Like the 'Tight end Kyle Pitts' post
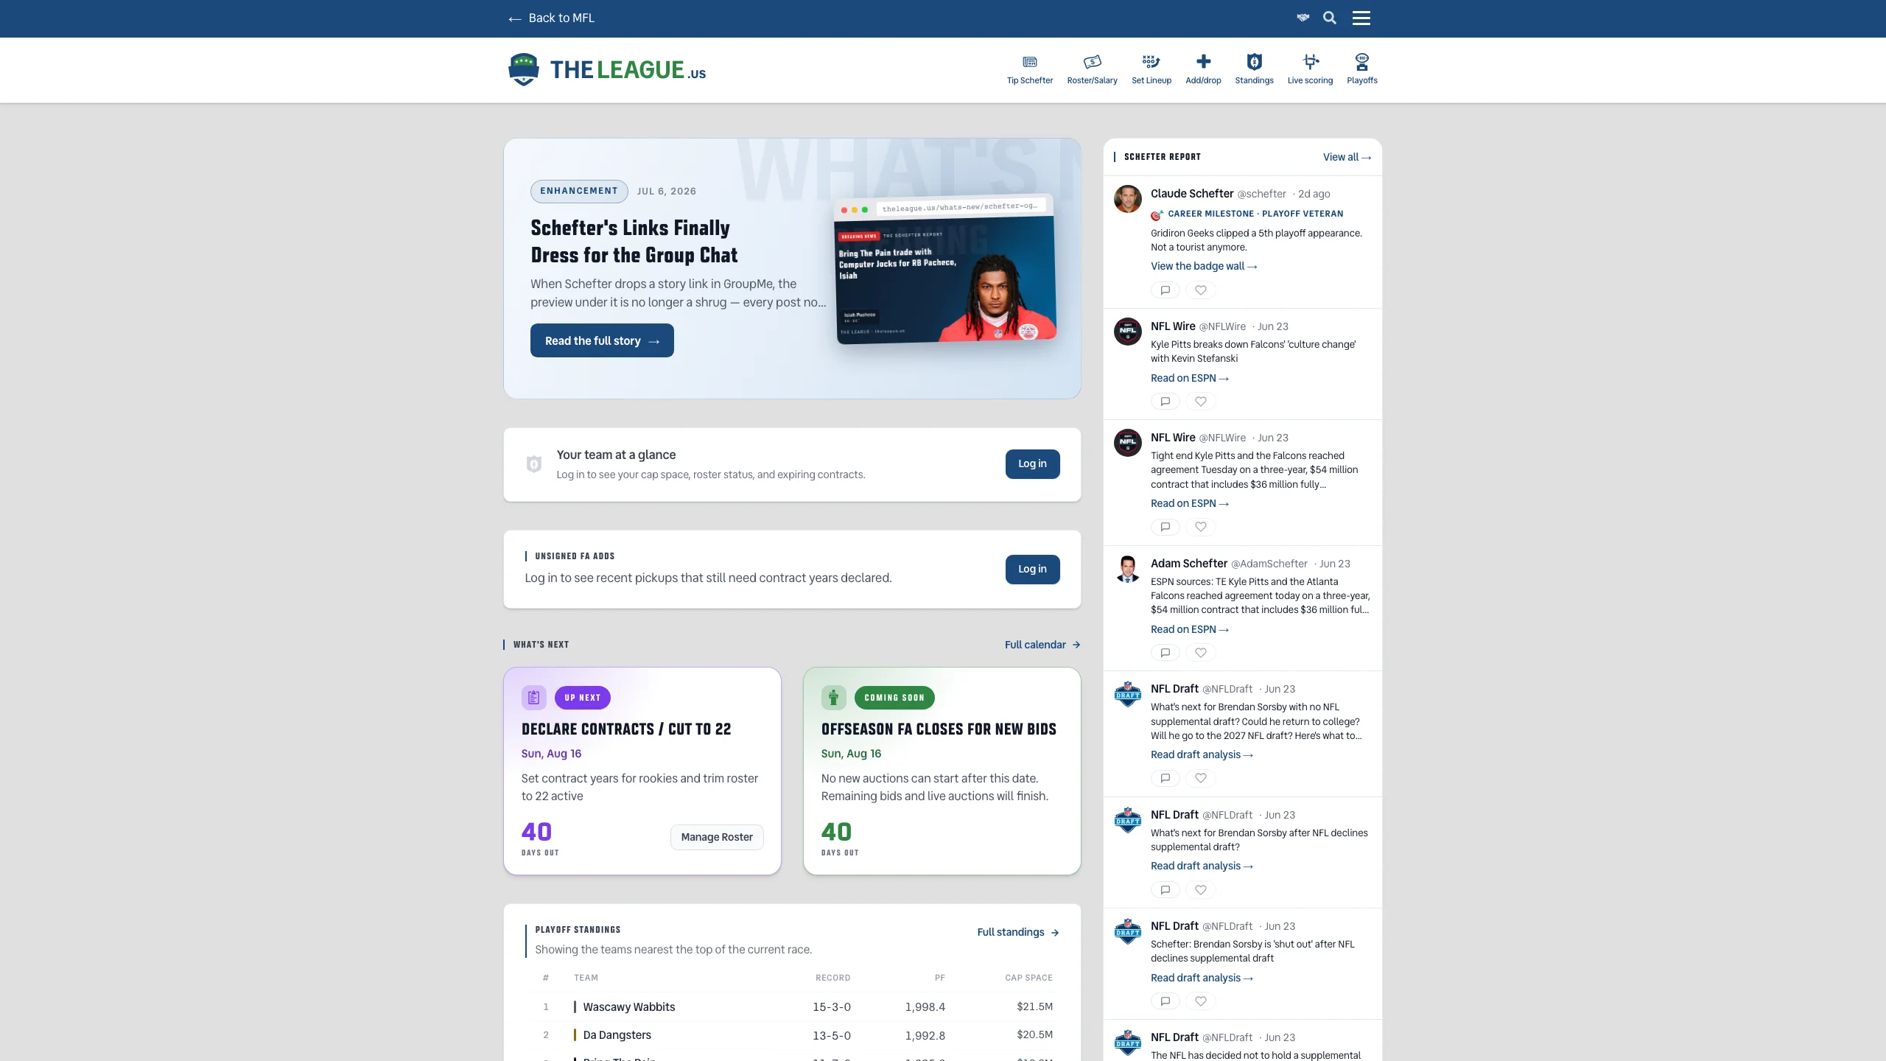Screen dimensions: 1886x1061 tap(1201, 527)
